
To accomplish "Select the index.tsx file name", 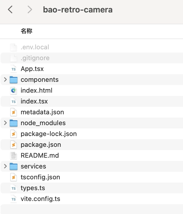I will 34,101.
